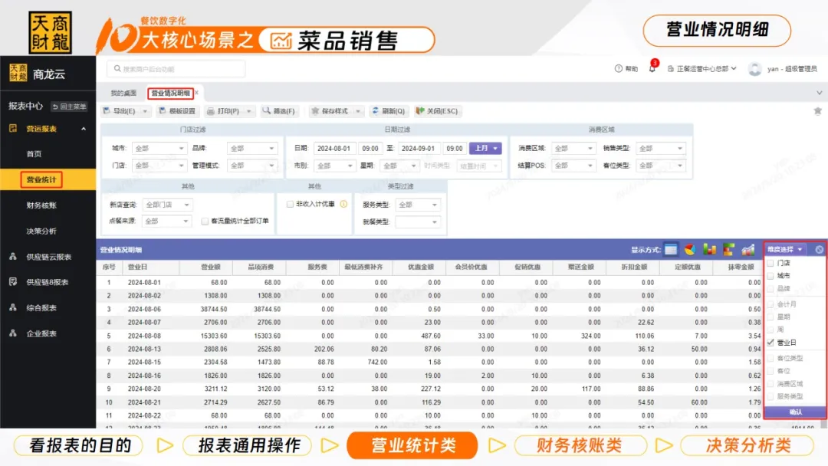
Task: Open the 市别 filter dropdown
Action: pos(334,166)
